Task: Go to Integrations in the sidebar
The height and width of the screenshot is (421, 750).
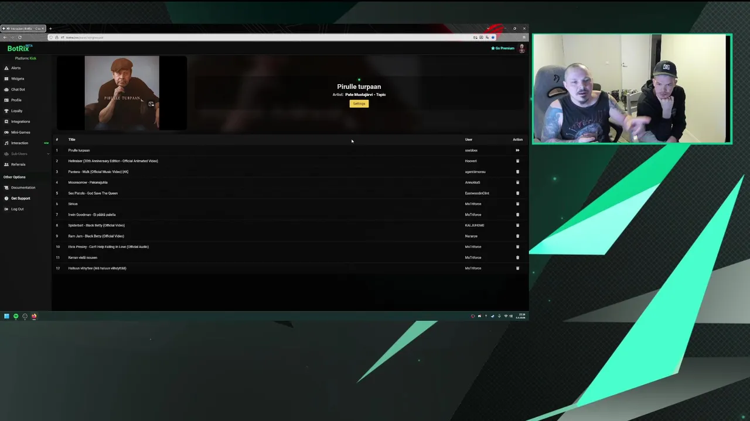Action: tap(21, 122)
